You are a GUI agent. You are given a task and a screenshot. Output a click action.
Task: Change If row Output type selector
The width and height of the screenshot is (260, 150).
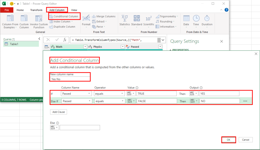[194, 94]
